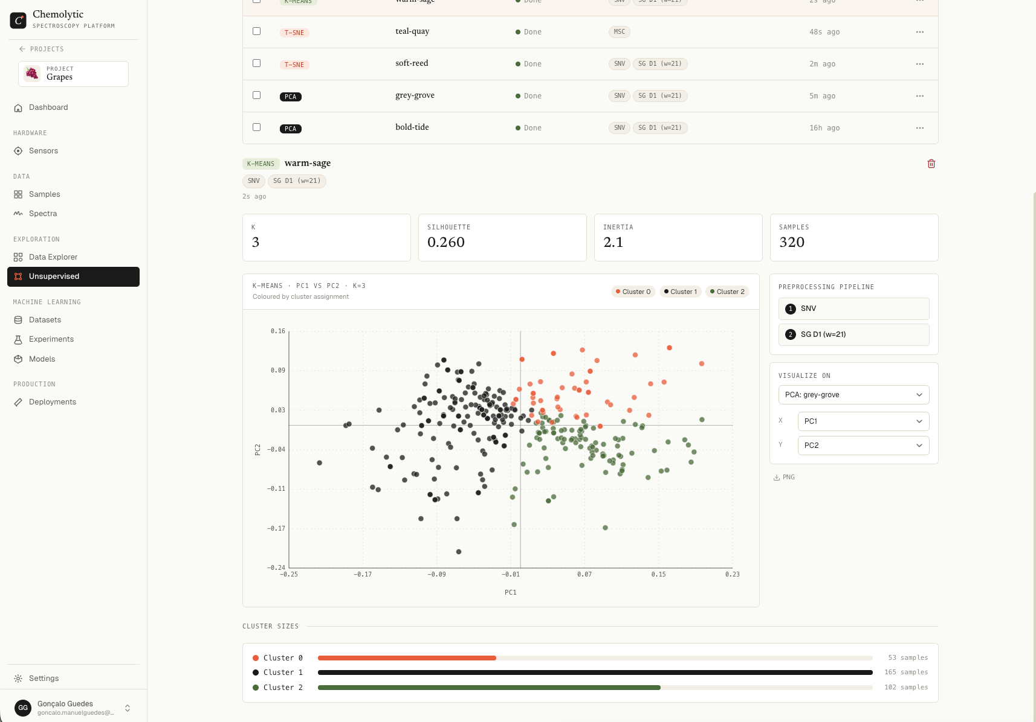This screenshot has width=1036, height=722.
Task: Click the Deployments rocket icon
Action: pyautogui.click(x=18, y=402)
